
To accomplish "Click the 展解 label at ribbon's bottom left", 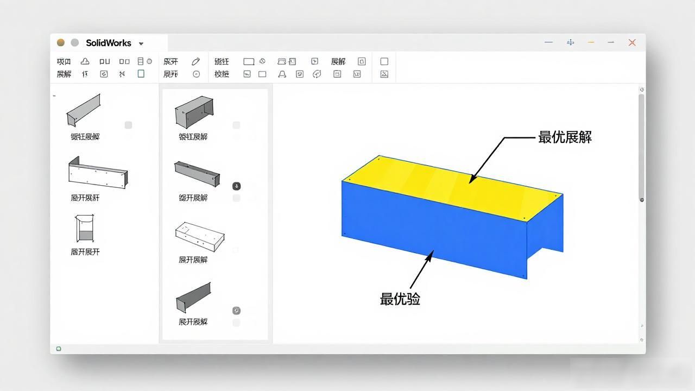I will [x=64, y=74].
